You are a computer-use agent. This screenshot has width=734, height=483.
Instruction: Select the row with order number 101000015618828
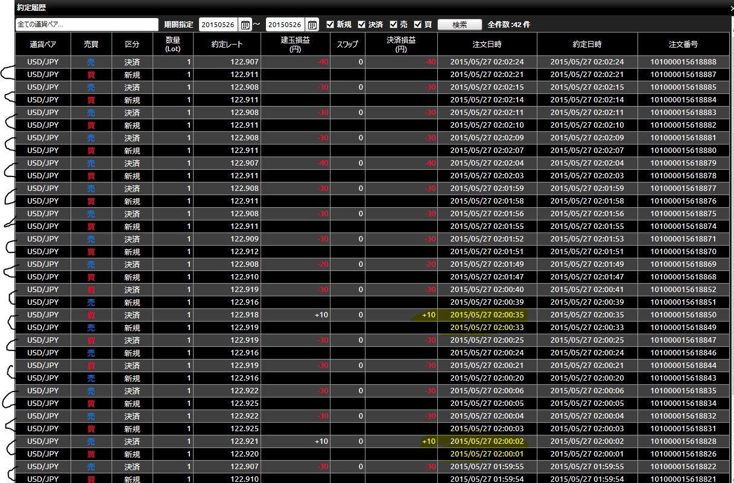(x=373, y=441)
